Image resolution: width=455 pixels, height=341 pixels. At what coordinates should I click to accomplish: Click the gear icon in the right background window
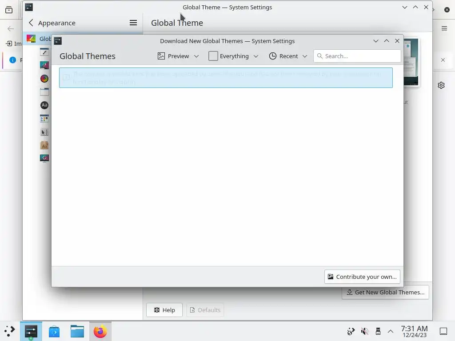[441, 85]
